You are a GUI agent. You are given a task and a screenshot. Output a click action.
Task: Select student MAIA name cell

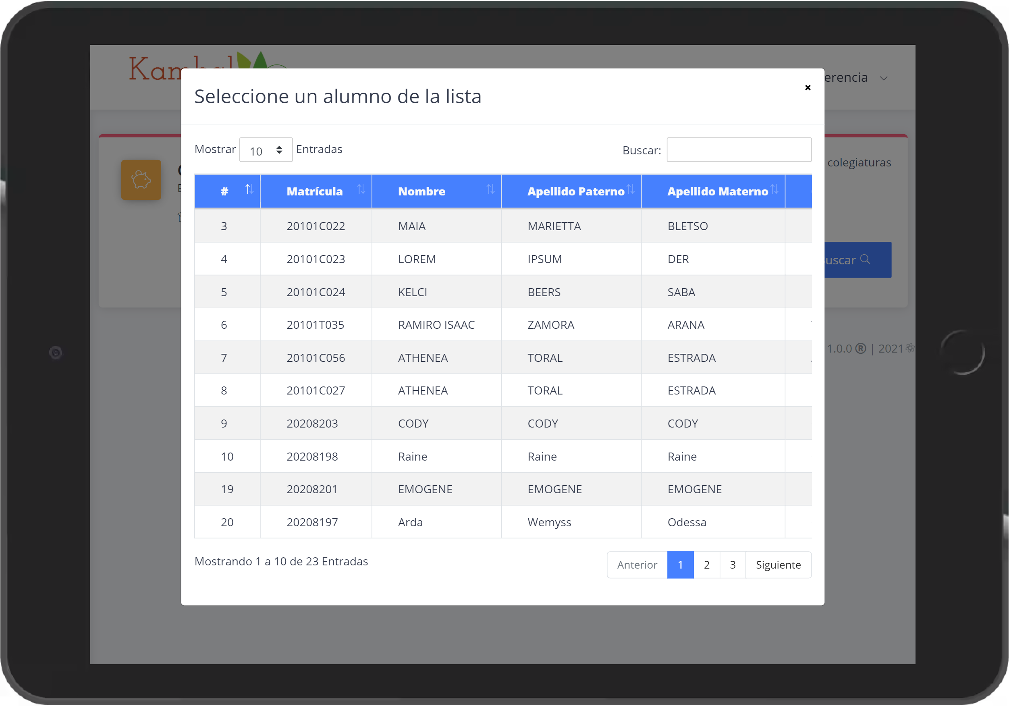pos(436,226)
